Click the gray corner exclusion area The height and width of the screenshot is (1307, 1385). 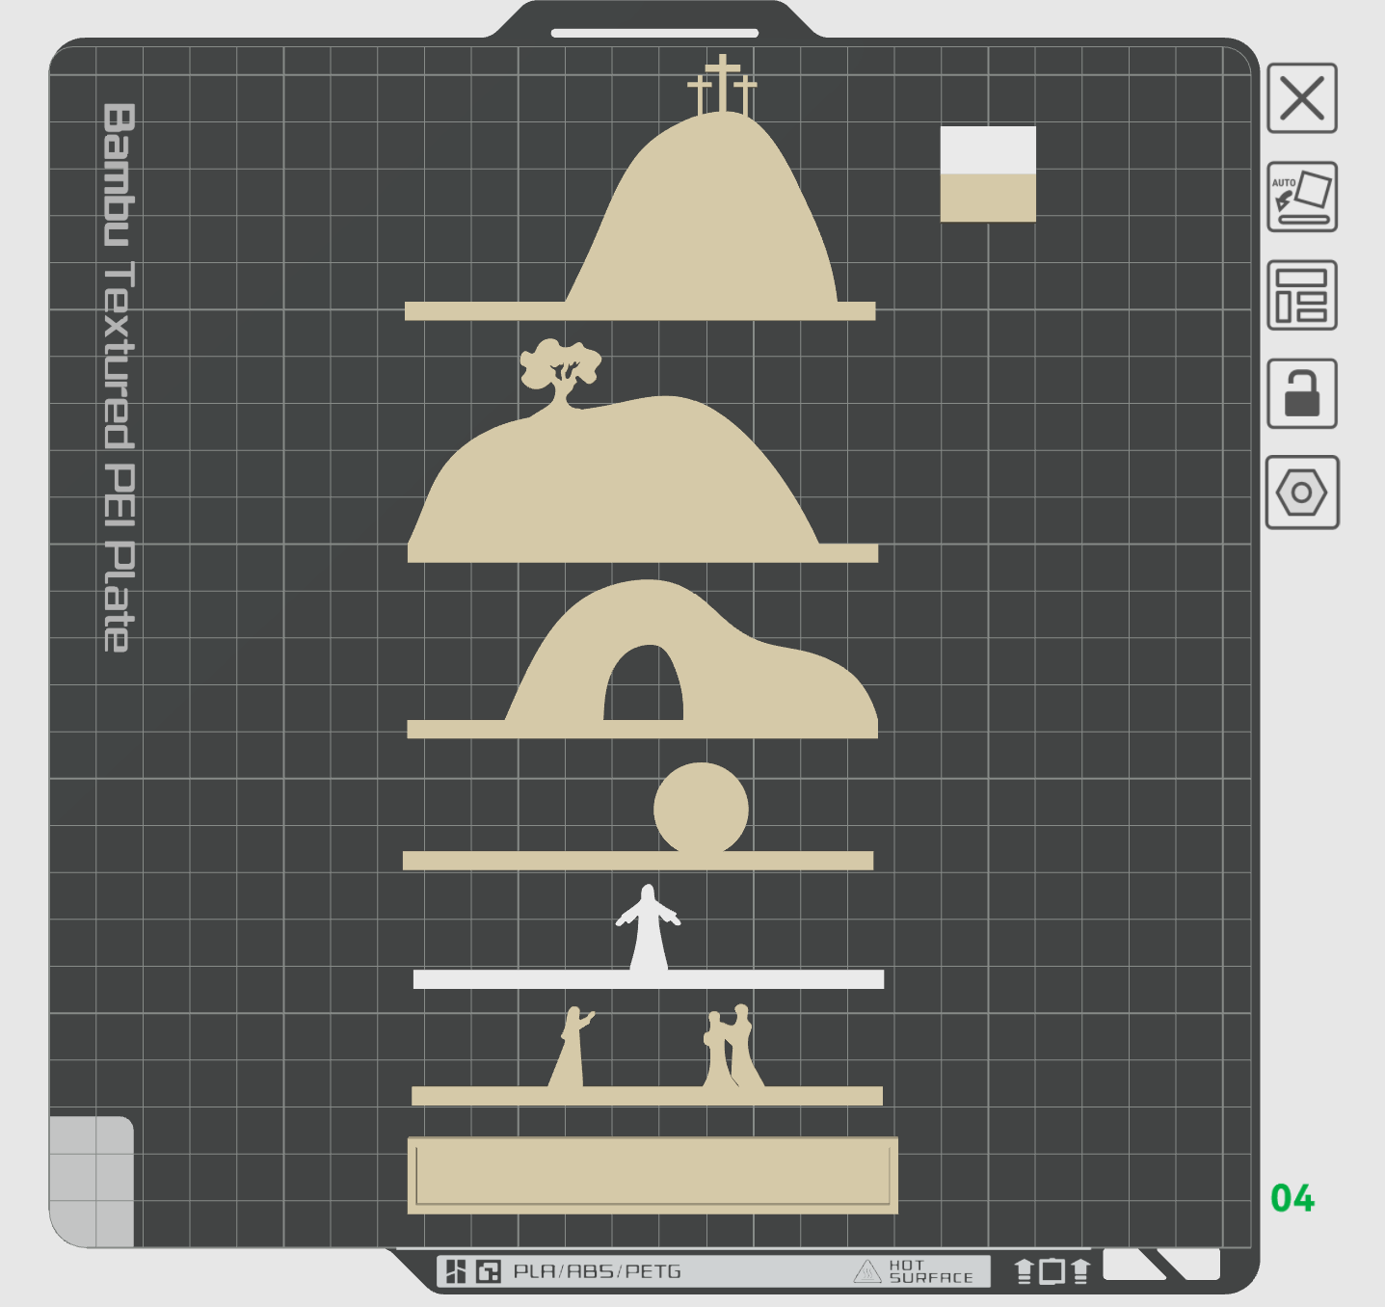click(x=92, y=1182)
